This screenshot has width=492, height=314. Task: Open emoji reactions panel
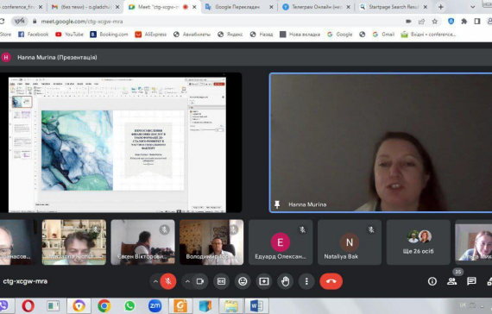pyautogui.click(x=243, y=281)
